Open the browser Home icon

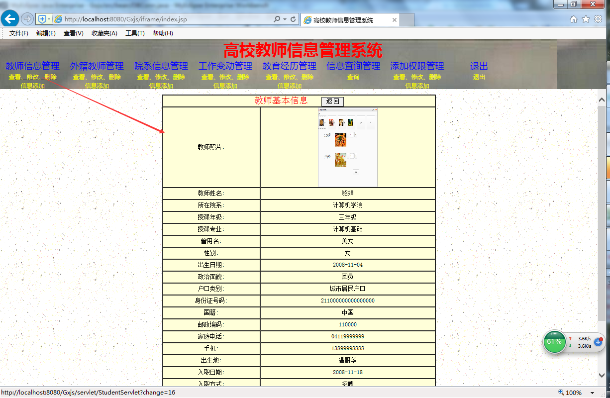click(x=574, y=19)
